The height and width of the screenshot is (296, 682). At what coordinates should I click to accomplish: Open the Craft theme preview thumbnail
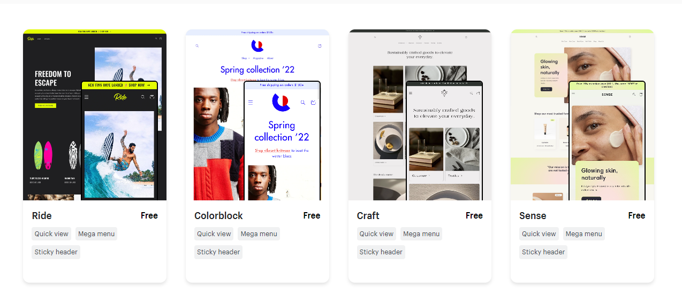[420, 115]
